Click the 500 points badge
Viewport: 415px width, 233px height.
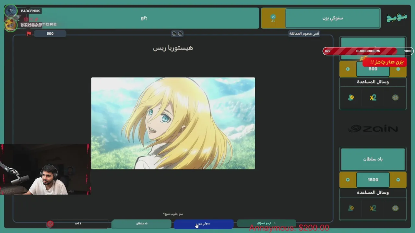point(50,33)
